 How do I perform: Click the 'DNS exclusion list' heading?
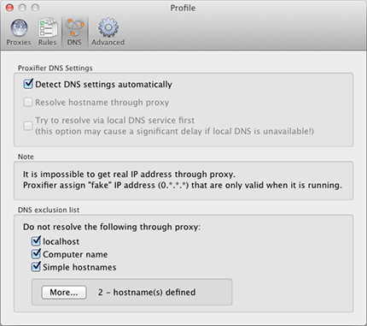(49, 210)
